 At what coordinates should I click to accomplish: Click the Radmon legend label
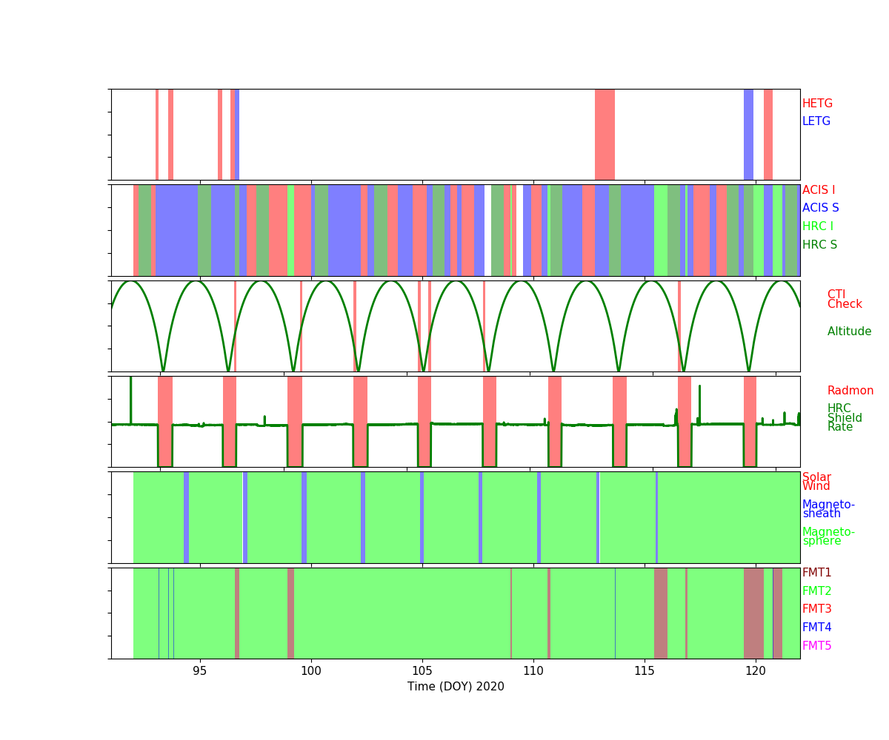pyautogui.click(x=850, y=391)
